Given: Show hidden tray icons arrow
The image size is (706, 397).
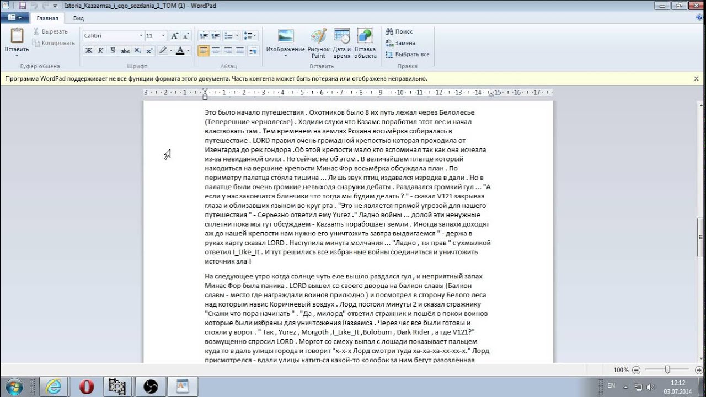Looking at the screenshot, I should pos(626,387).
